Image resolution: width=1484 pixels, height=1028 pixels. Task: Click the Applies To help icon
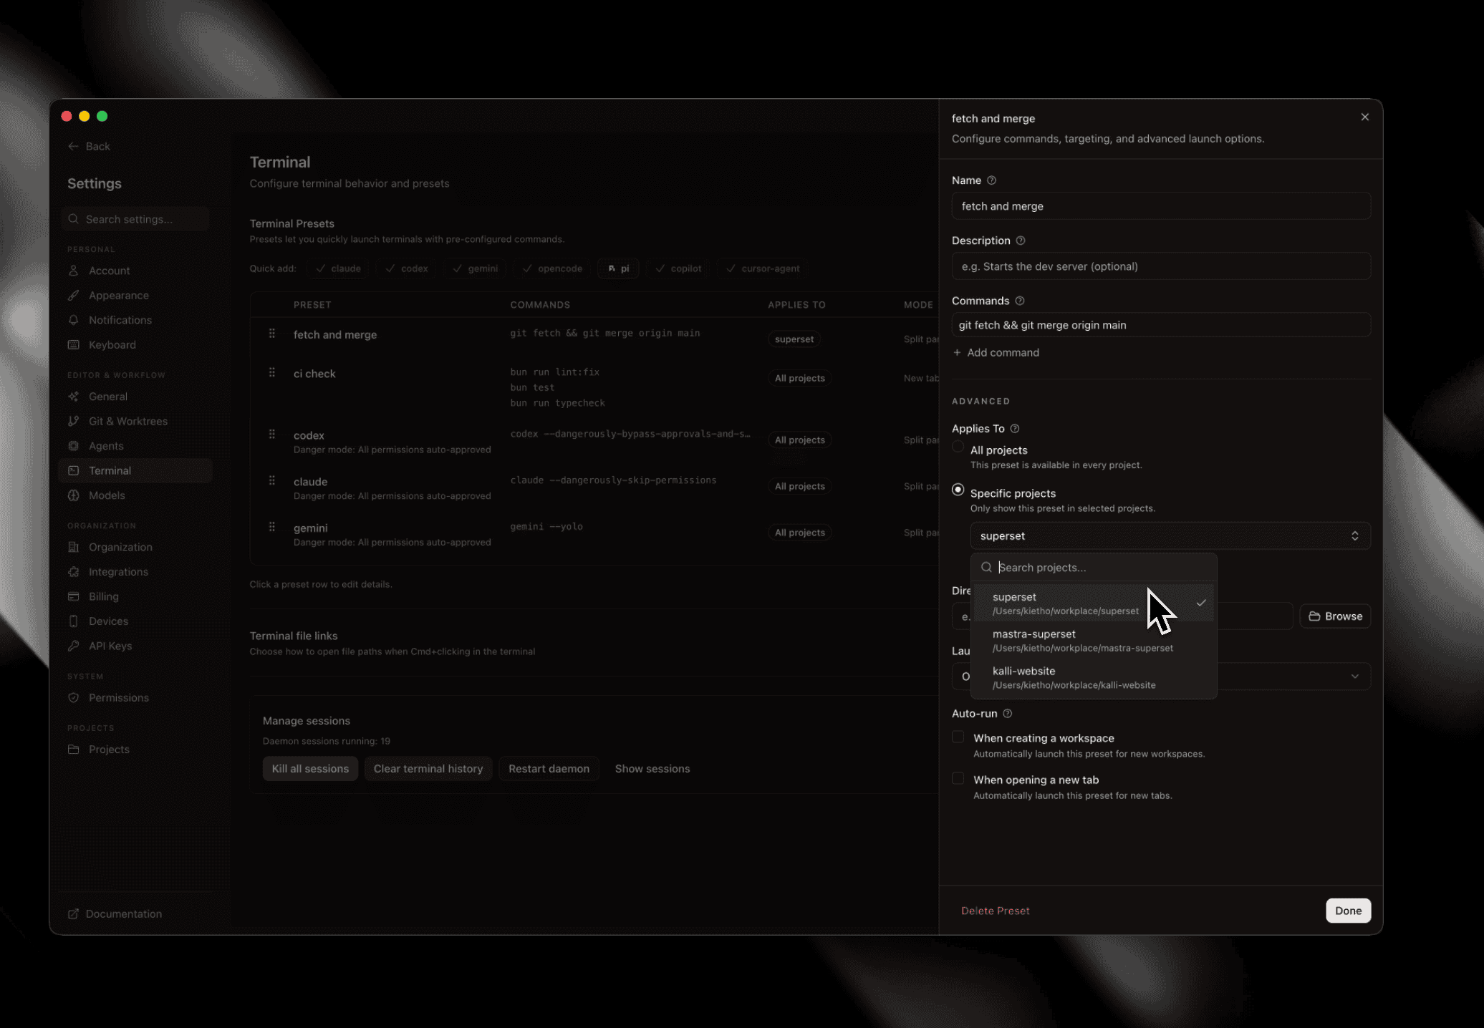(1015, 429)
